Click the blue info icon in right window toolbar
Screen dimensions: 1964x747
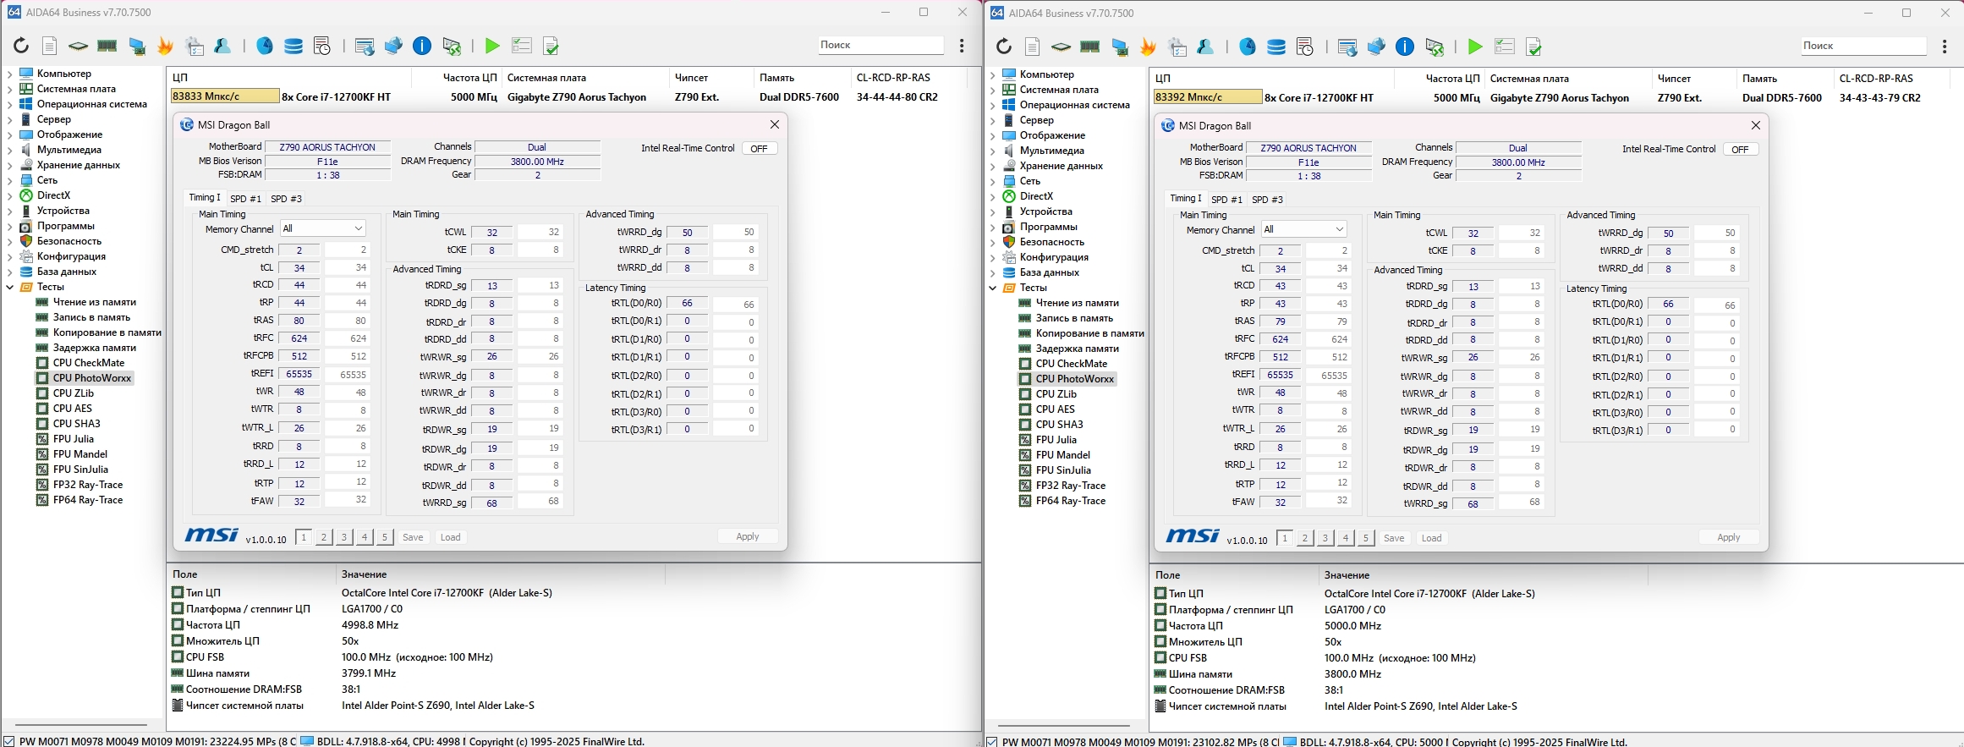[x=1405, y=47]
